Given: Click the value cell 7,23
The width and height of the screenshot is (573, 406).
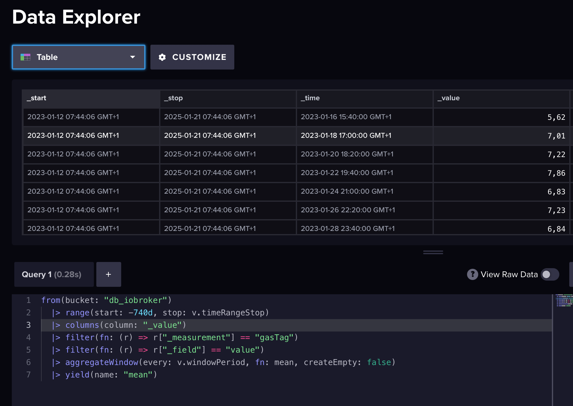Looking at the screenshot, I should 501,210.
